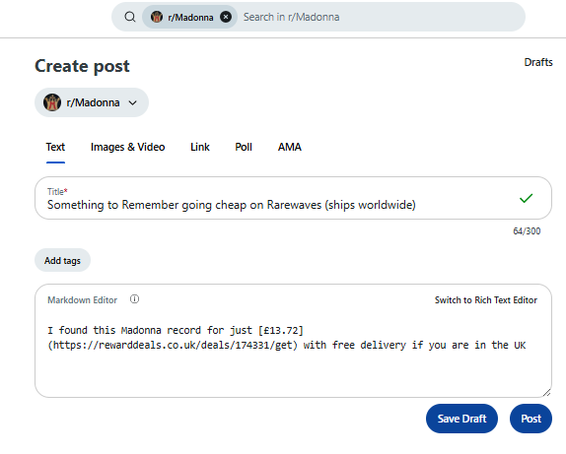Click the Create post heading
566x454 pixels.
(x=82, y=66)
